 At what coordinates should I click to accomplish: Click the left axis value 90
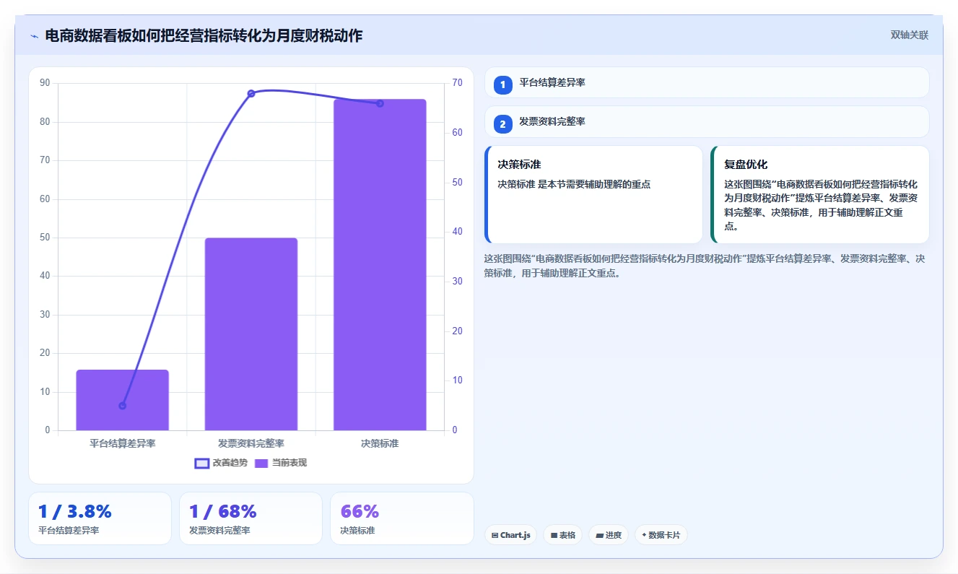coord(45,83)
